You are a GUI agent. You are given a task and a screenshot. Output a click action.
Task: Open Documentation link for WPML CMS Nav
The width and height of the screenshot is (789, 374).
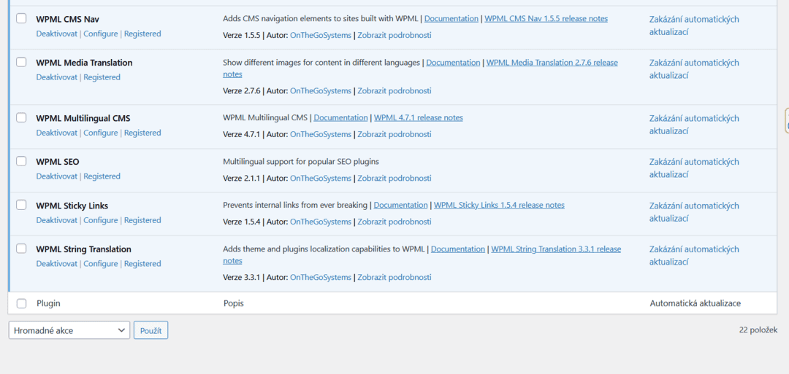coord(451,18)
